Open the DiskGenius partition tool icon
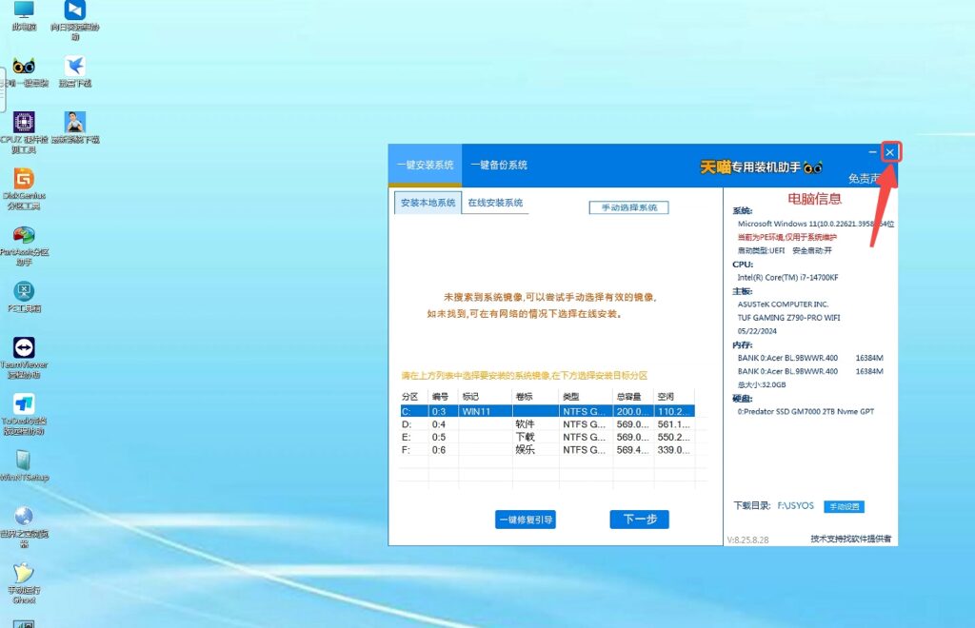The height and width of the screenshot is (628, 975). pos(24,179)
